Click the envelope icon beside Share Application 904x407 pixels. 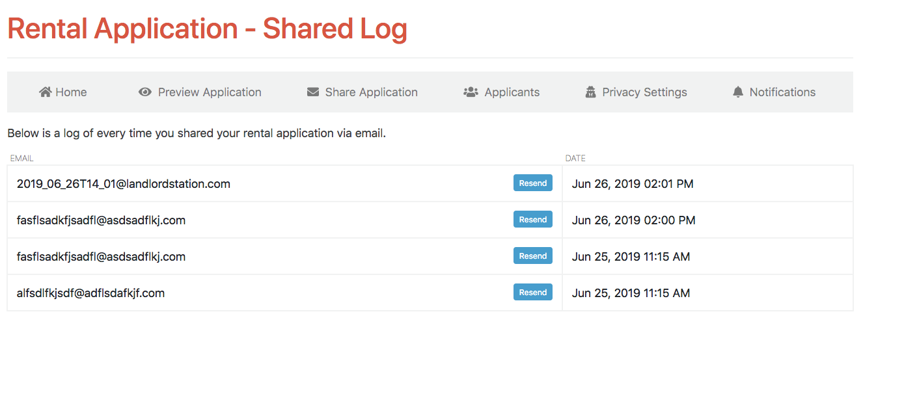[313, 92]
